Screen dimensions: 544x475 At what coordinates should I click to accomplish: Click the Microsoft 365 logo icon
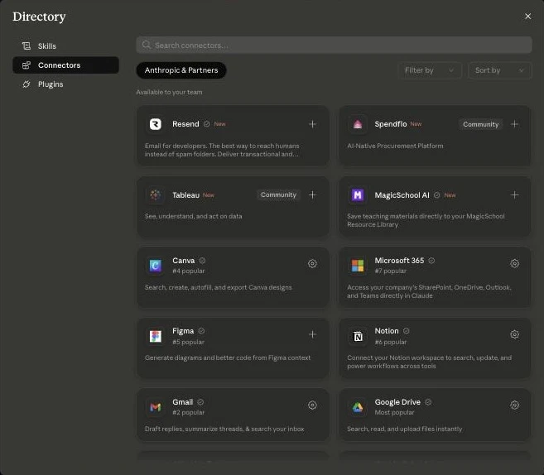[358, 266]
